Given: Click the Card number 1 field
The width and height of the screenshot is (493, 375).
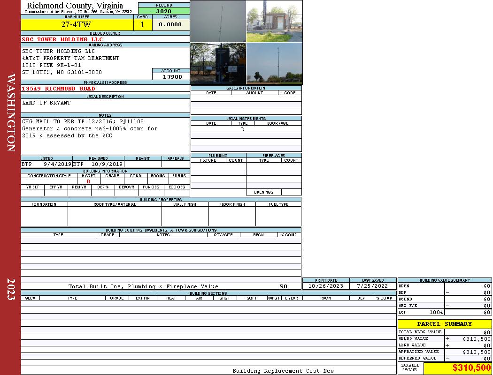Looking at the screenshot, I should pos(142,25).
